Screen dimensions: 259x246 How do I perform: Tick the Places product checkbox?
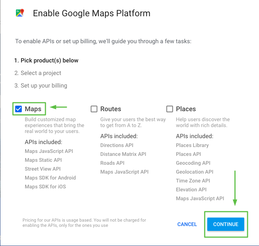click(170, 109)
